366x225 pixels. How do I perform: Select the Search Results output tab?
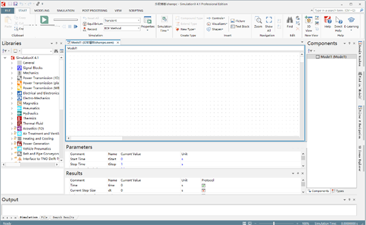point(63,217)
